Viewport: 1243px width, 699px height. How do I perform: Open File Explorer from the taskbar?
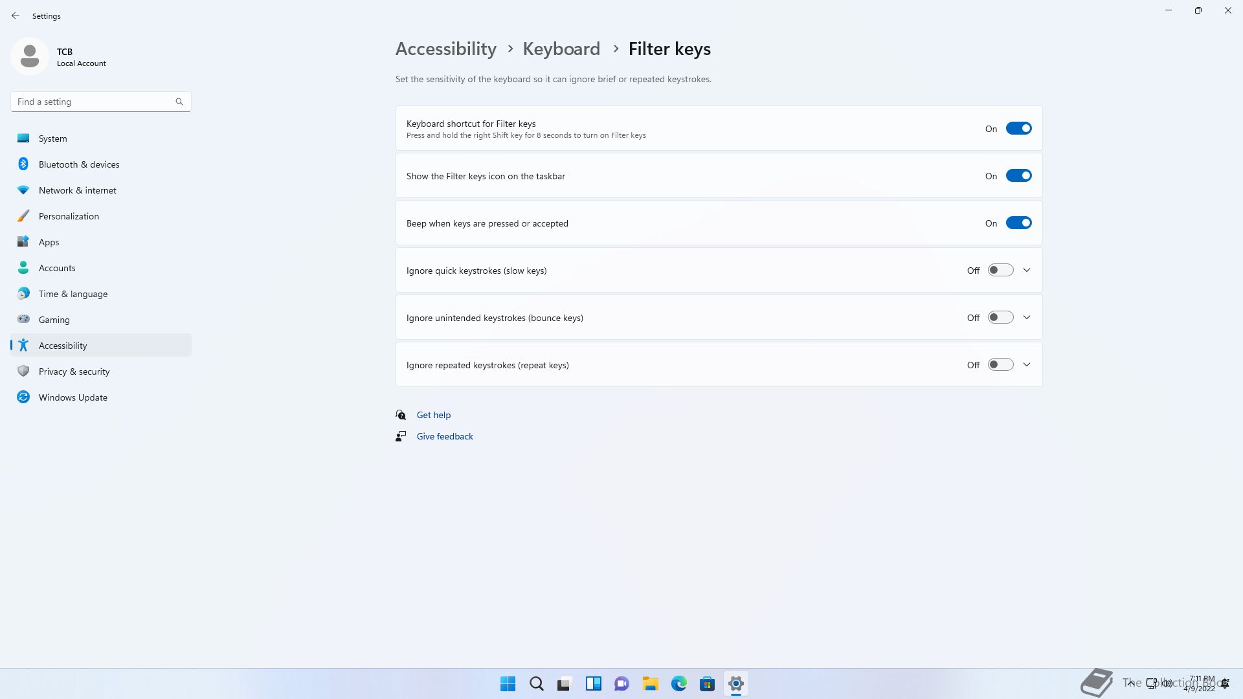[x=651, y=683]
